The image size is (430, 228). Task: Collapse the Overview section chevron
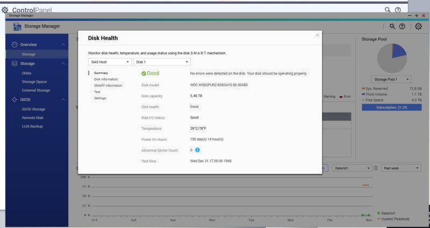(x=63, y=45)
